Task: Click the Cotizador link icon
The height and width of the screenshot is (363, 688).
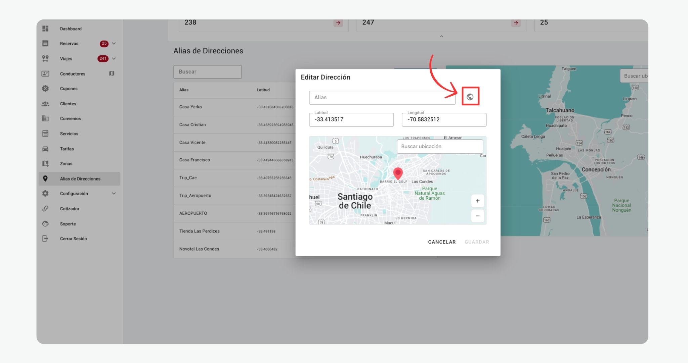Action: 45,209
